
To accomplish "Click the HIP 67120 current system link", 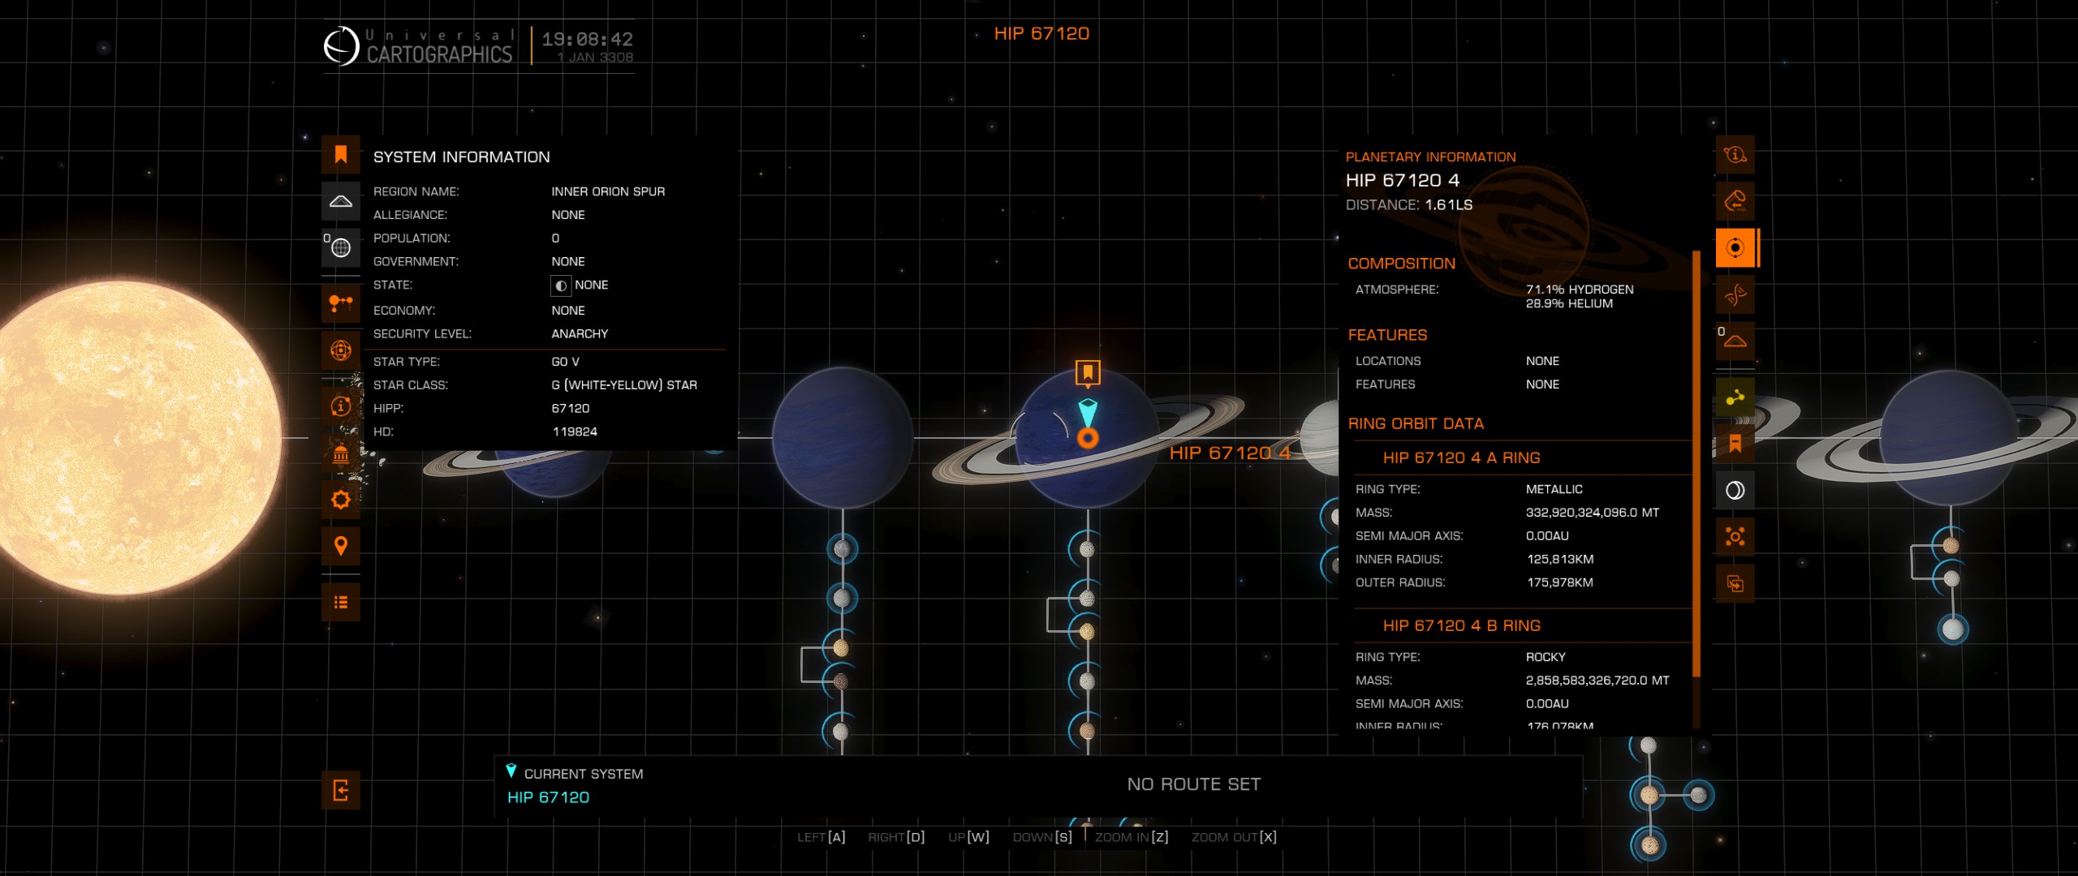I will (548, 797).
